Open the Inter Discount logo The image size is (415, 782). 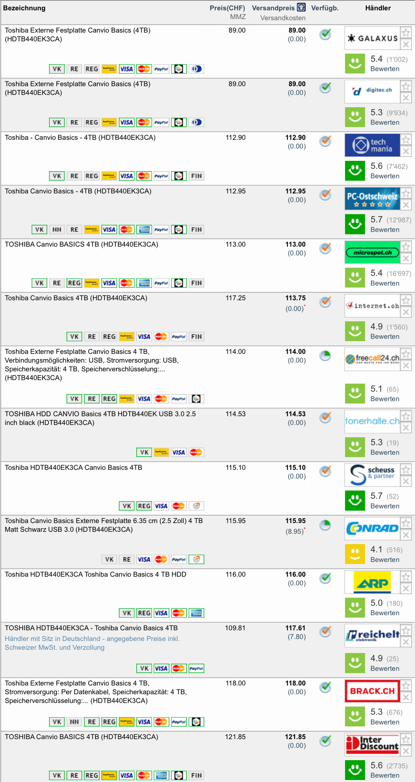(372, 744)
